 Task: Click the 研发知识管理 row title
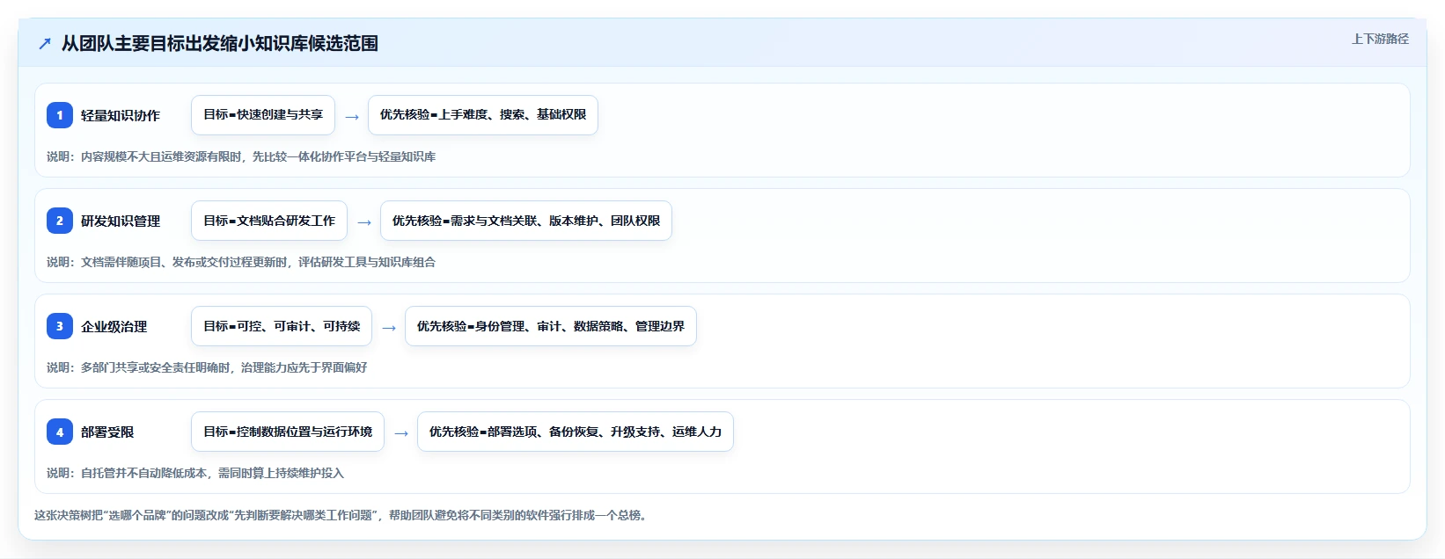[121, 221]
